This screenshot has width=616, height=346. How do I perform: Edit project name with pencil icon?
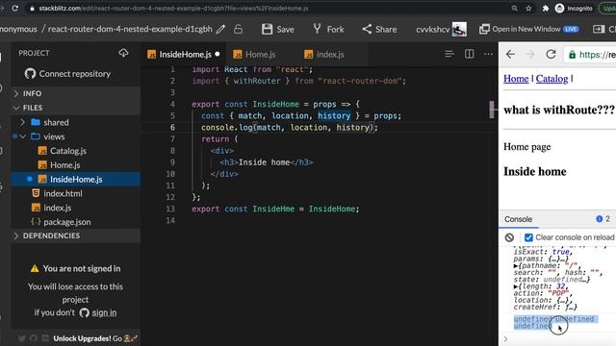(x=220, y=29)
